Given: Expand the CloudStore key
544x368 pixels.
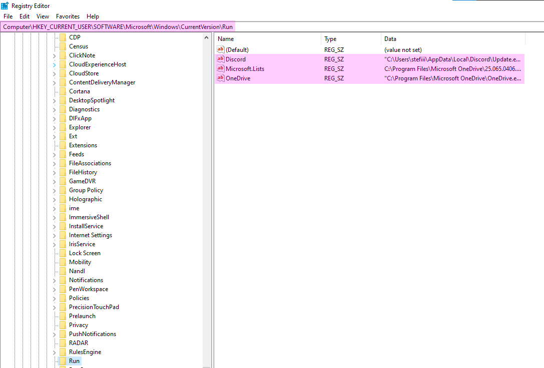Looking at the screenshot, I should click(55, 74).
